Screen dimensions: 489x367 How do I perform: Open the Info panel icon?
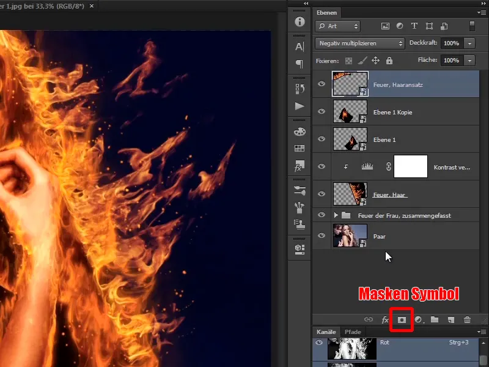pyautogui.click(x=300, y=21)
